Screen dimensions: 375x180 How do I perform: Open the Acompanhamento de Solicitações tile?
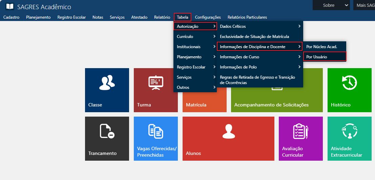tap(271, 105)
